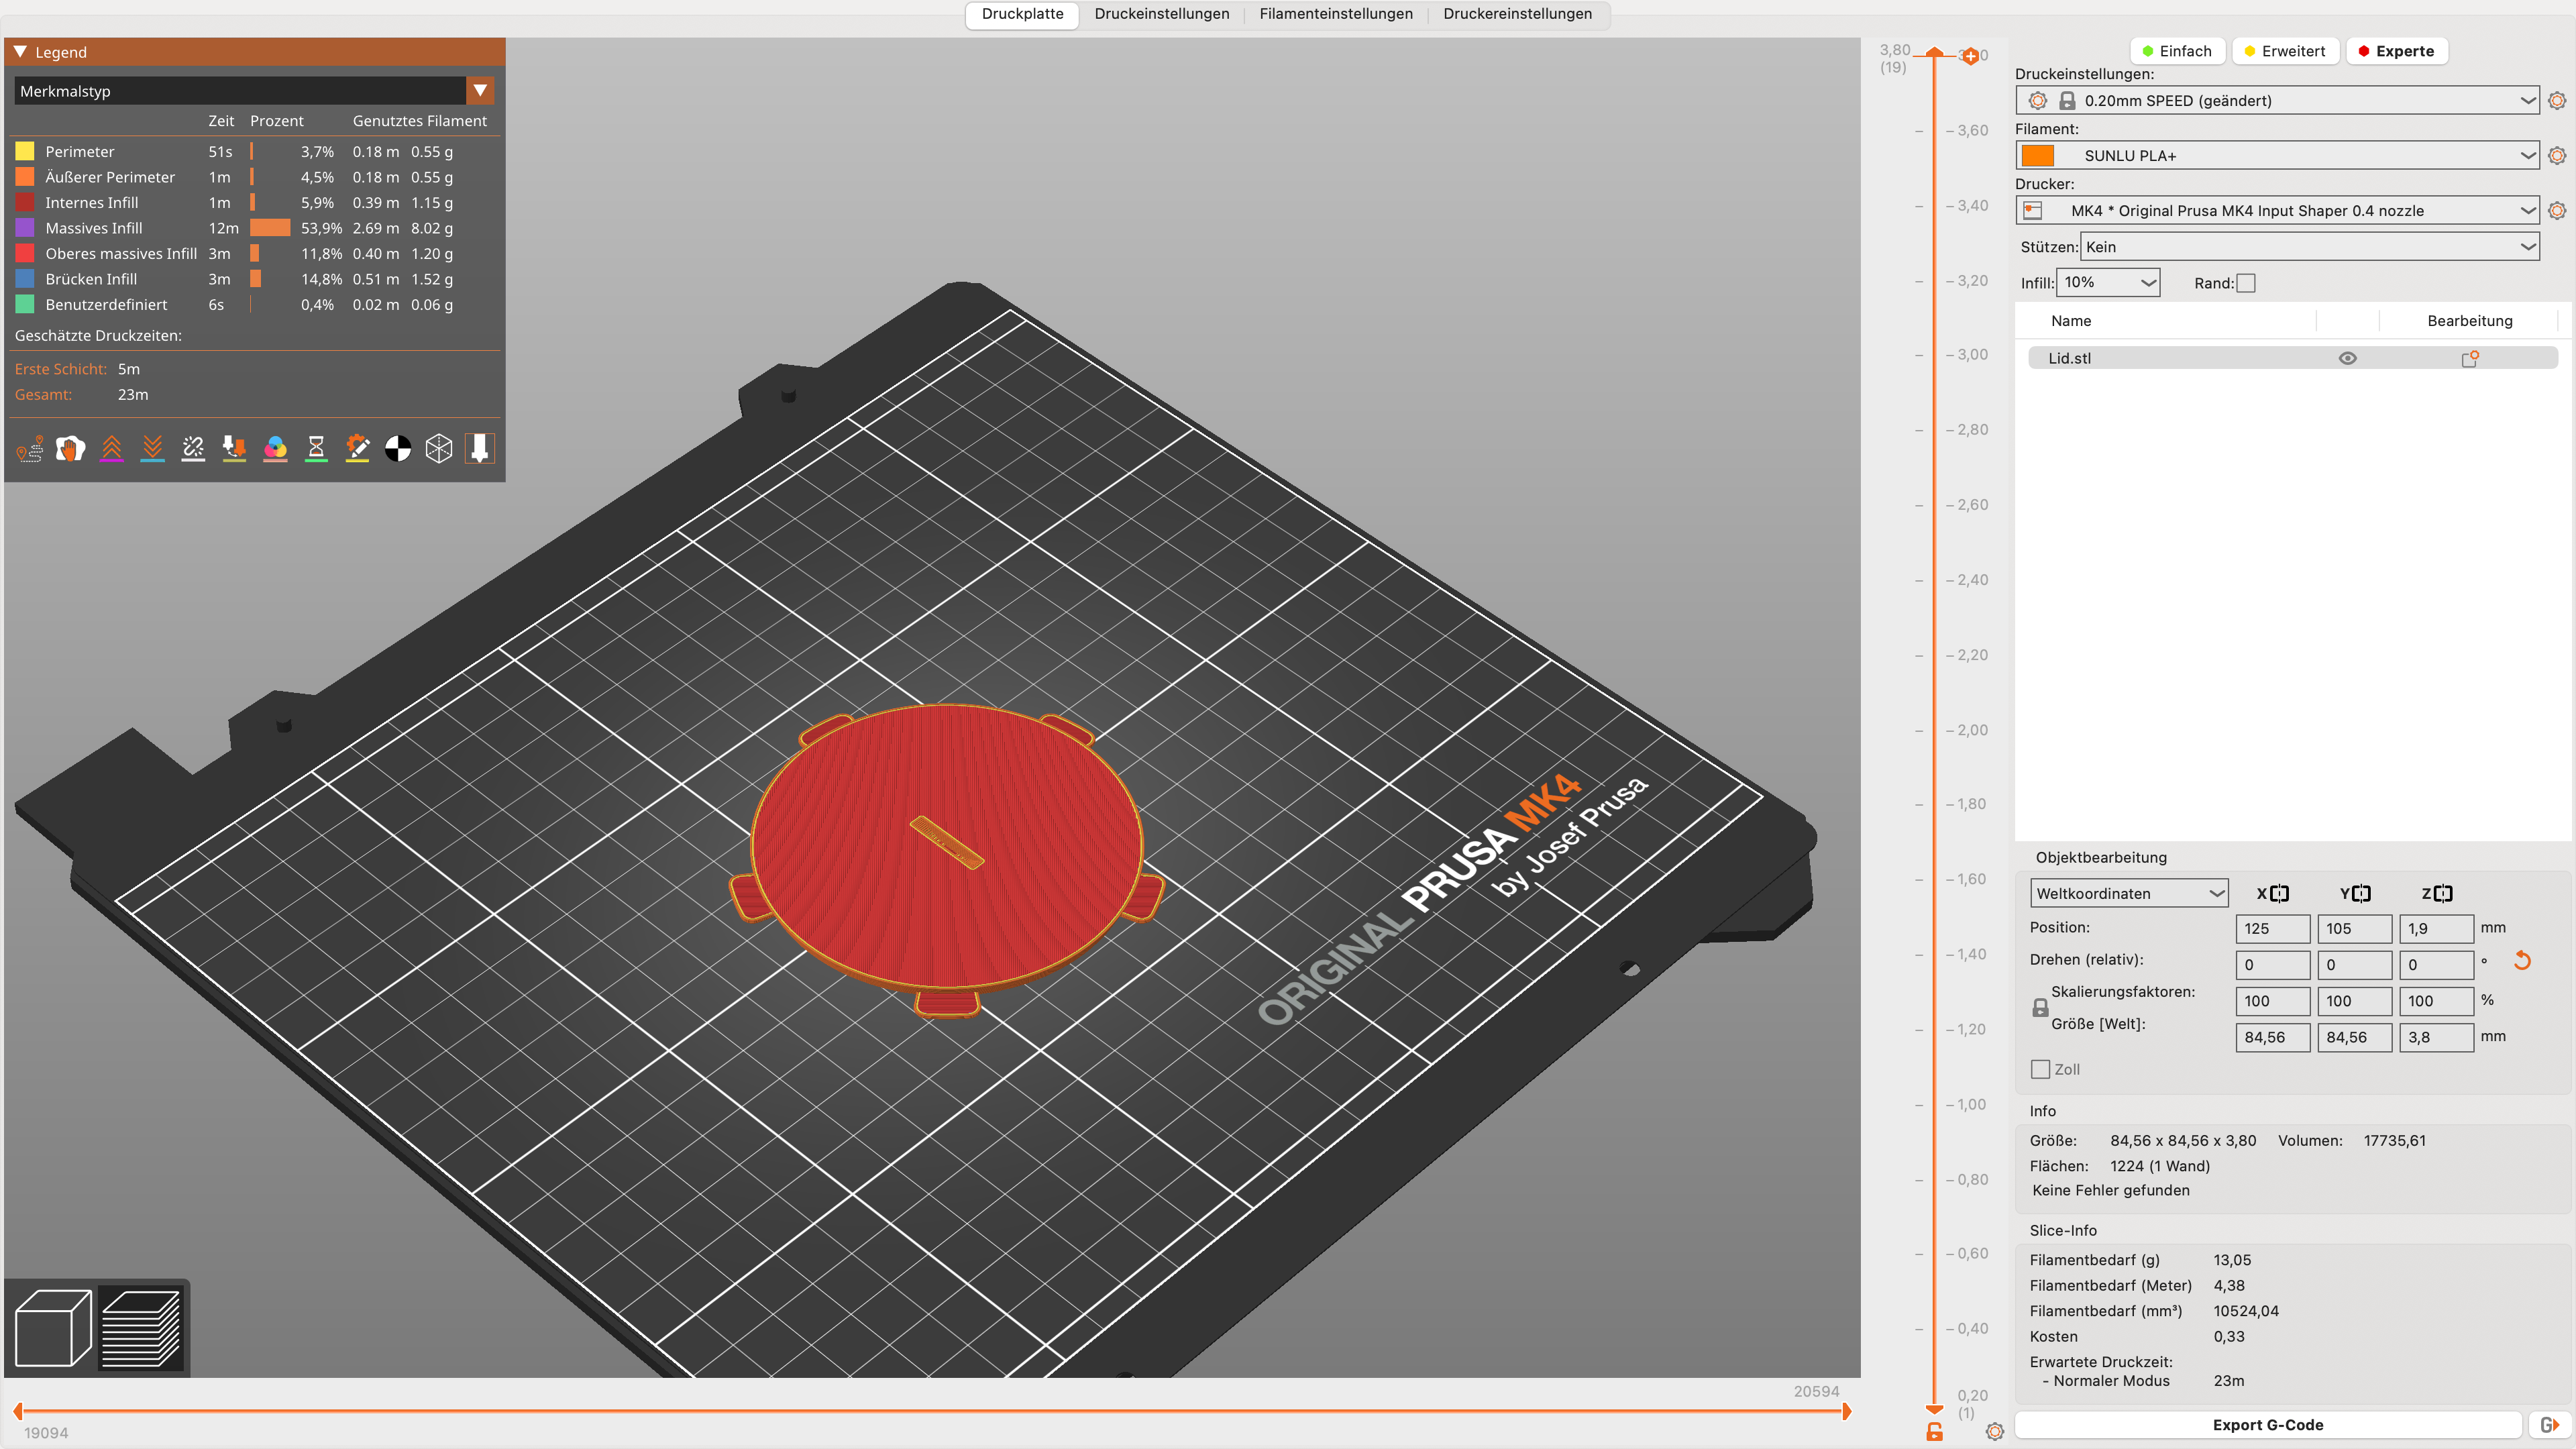Hide Lid.stl using eye icon
Viewport: 2576px width, 1449px height.
(x=2347, y=359)
